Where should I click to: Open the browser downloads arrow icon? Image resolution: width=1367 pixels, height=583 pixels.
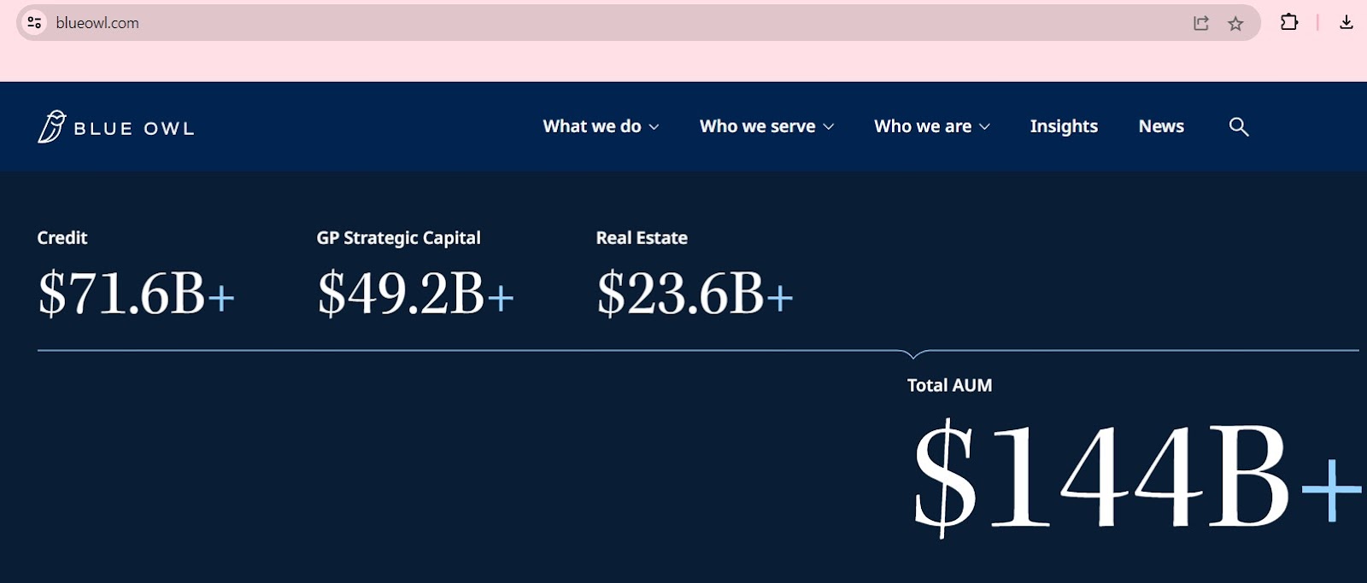(1346, 22)
